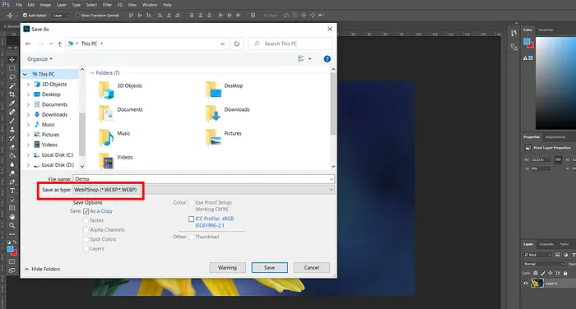576x309 pixels.
Task: Toggle the Auto-Select checkbox in options bar
Action: tap(25, 16)
